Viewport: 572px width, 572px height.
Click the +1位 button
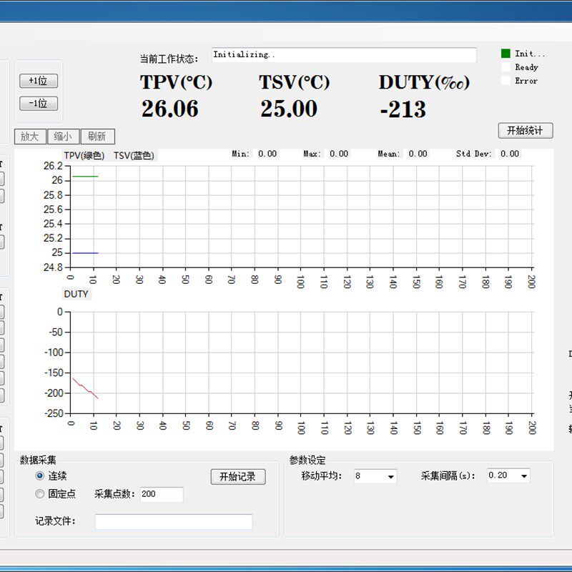(39, 81)
